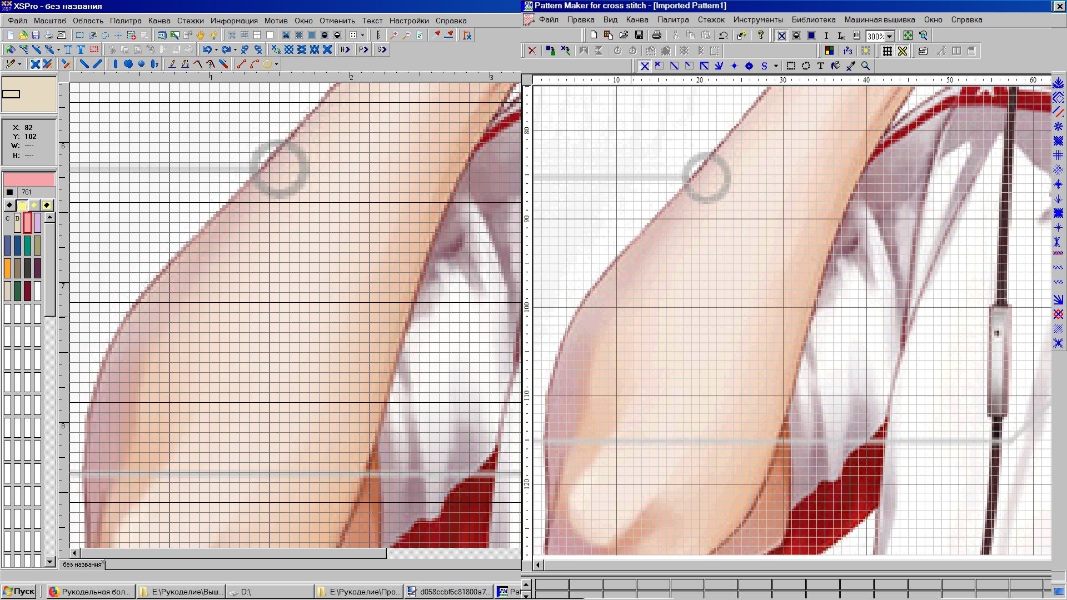Toggle grid display button in Pattern Maker
The height and width of the screenshot is (600, 1067).
coord(887,51)
